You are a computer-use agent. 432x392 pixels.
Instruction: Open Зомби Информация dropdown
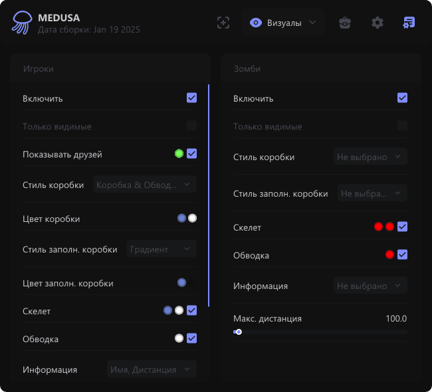[x=370, y=286]
